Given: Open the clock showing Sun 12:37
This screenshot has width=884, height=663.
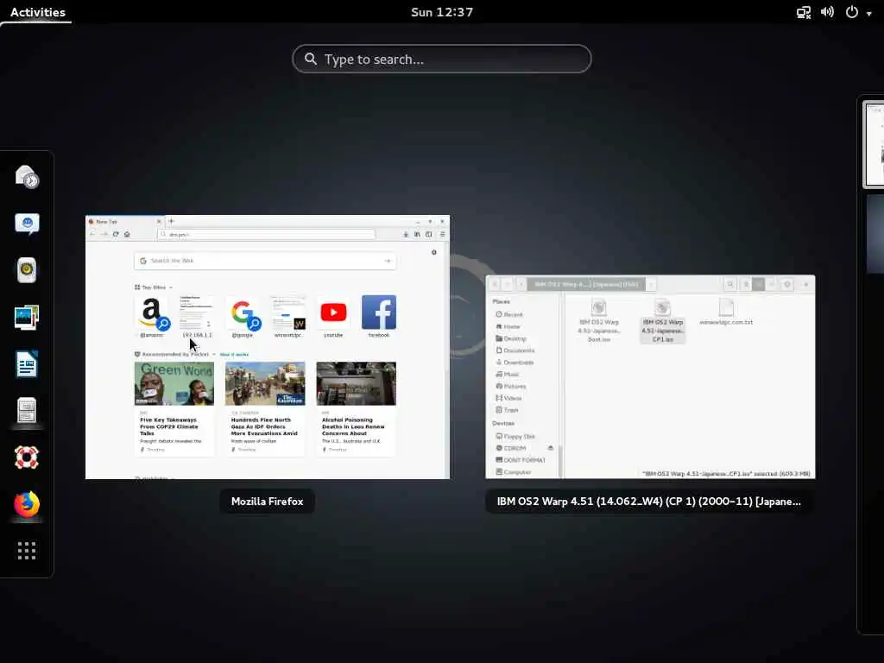Looking at the screenshot, I should [442, 12].
